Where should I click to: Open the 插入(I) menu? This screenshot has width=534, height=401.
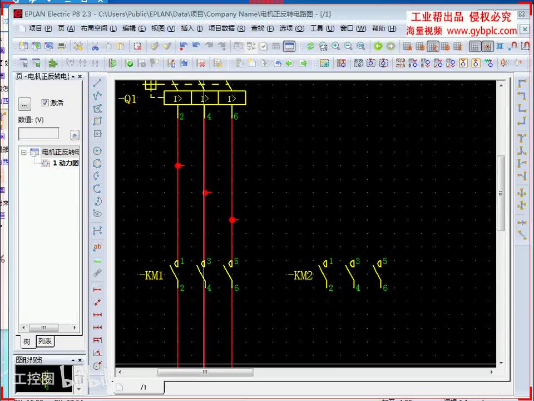pyautogui.click(x=191, y=28)
